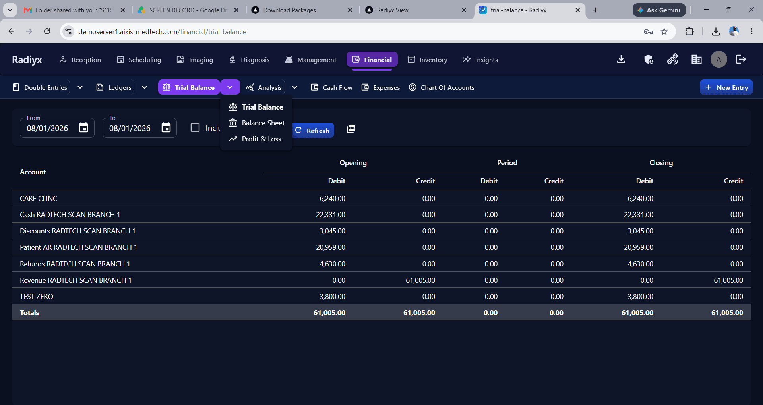Reload the page with browser refresh icon
The image size is (763, 405).
point(47,31)
